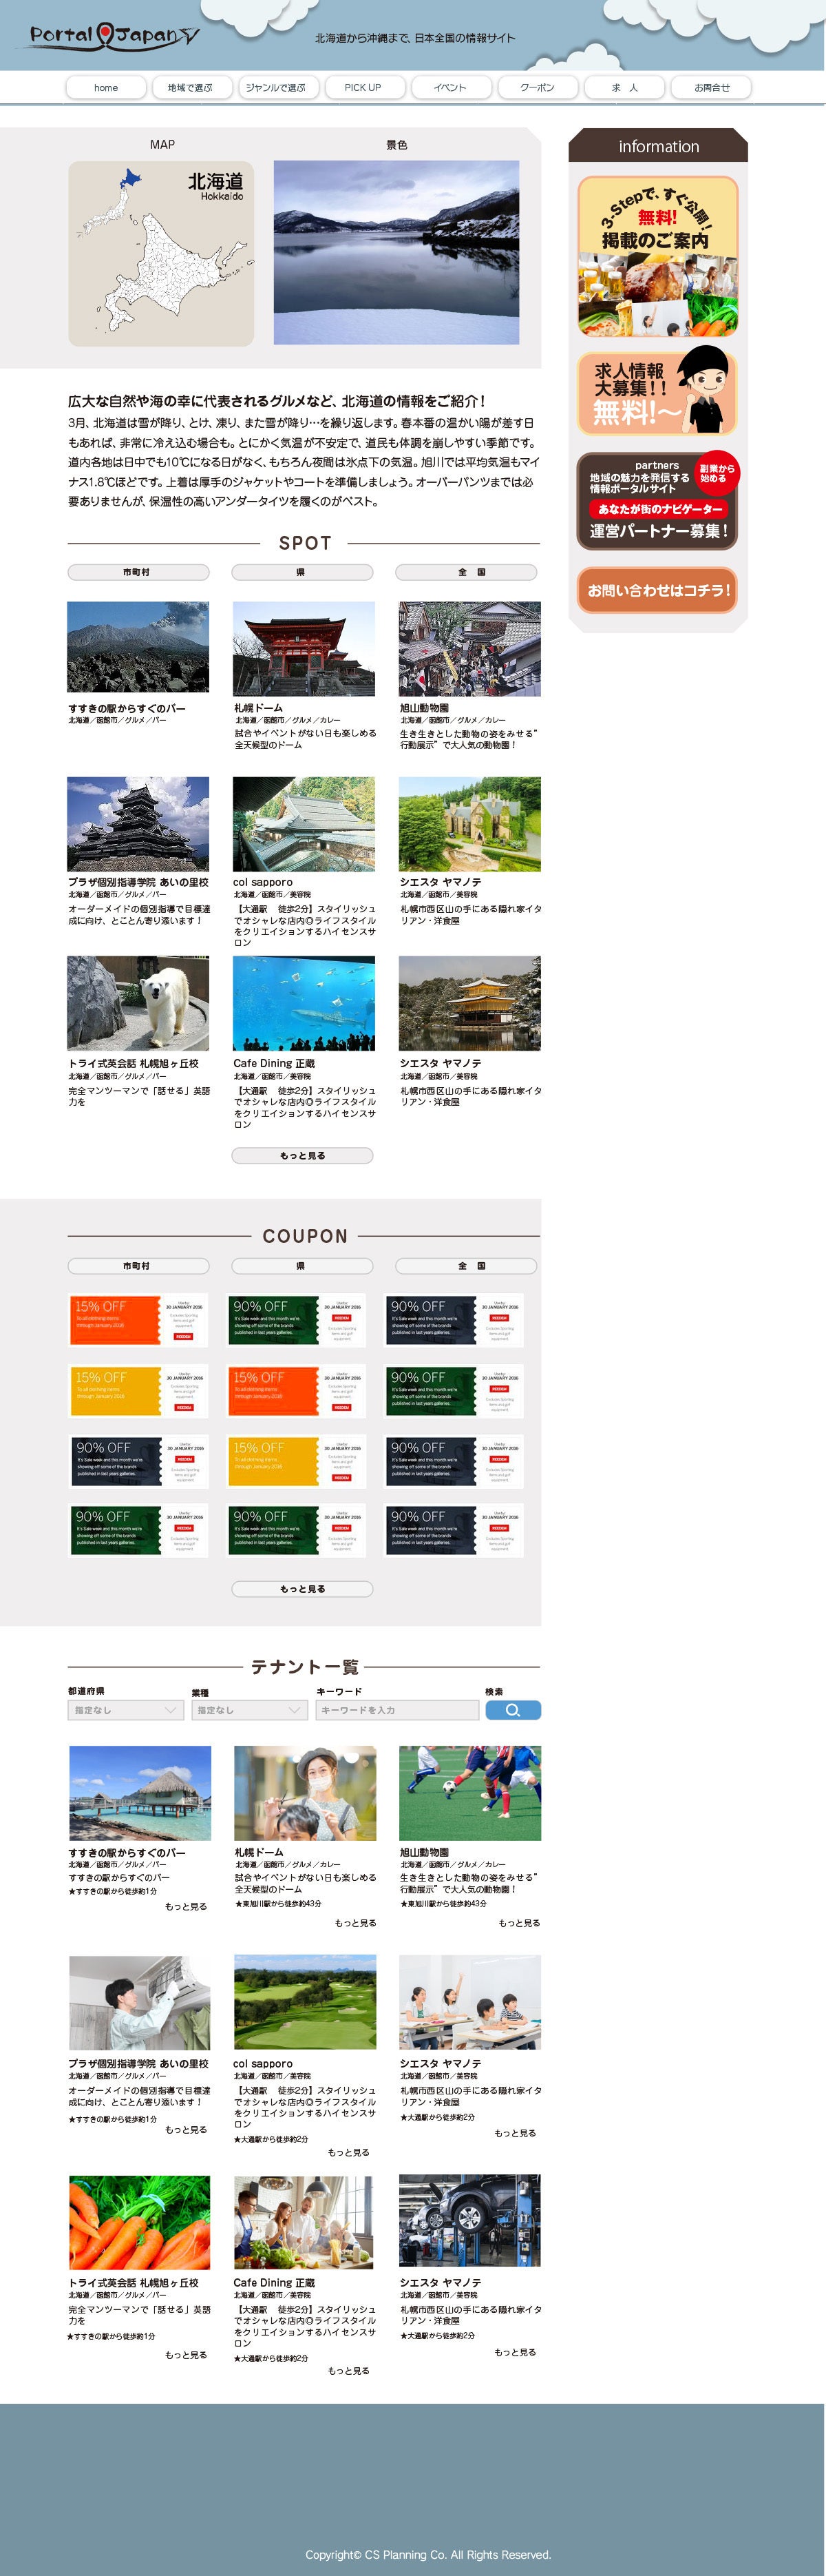Open the polar bear spot photo
826x2576 pixels.
[138, 1003]
